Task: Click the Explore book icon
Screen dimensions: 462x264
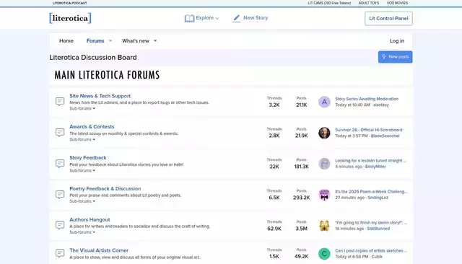Action: (x=189, y=18)
